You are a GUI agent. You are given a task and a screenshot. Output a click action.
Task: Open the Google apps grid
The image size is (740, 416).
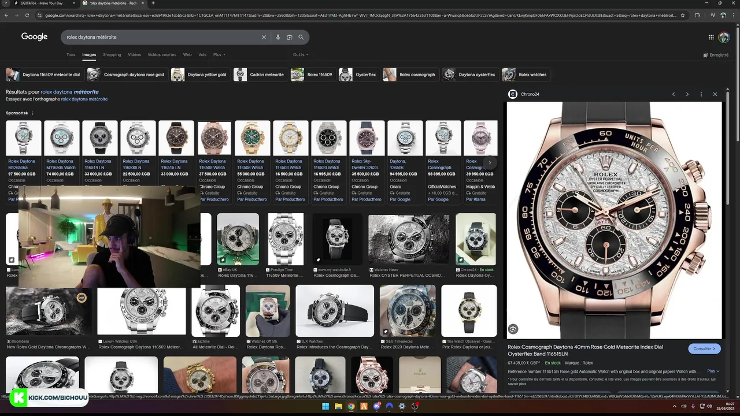point(711,37)
